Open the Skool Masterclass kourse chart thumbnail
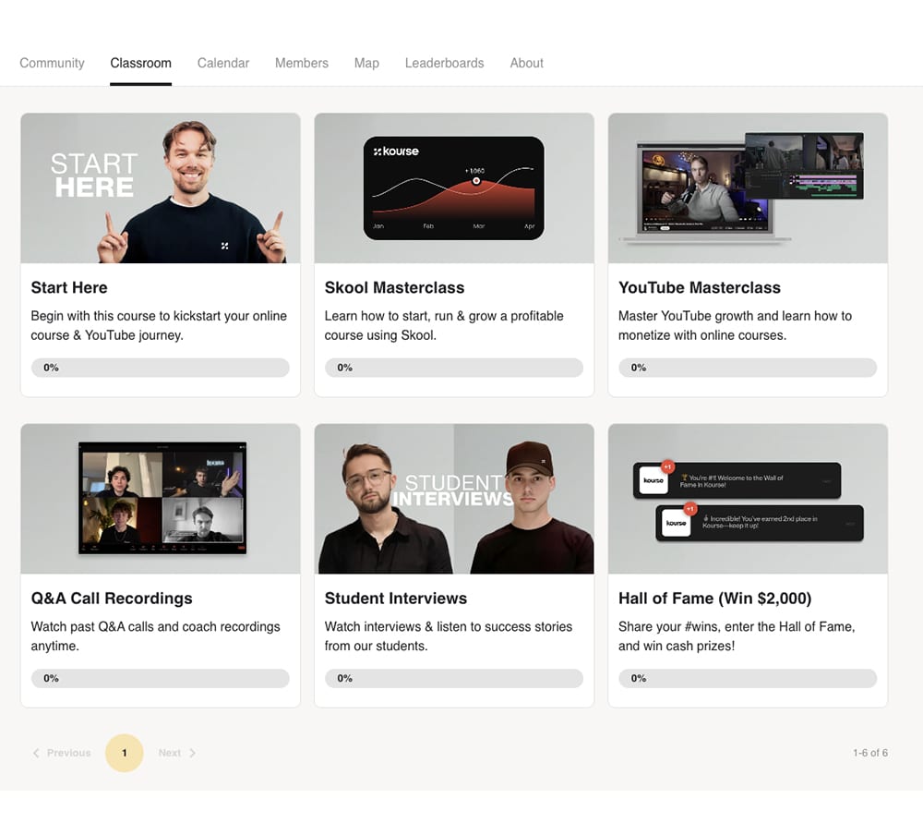923x835 pixels. pyautogui.click(x=454, y=188)
